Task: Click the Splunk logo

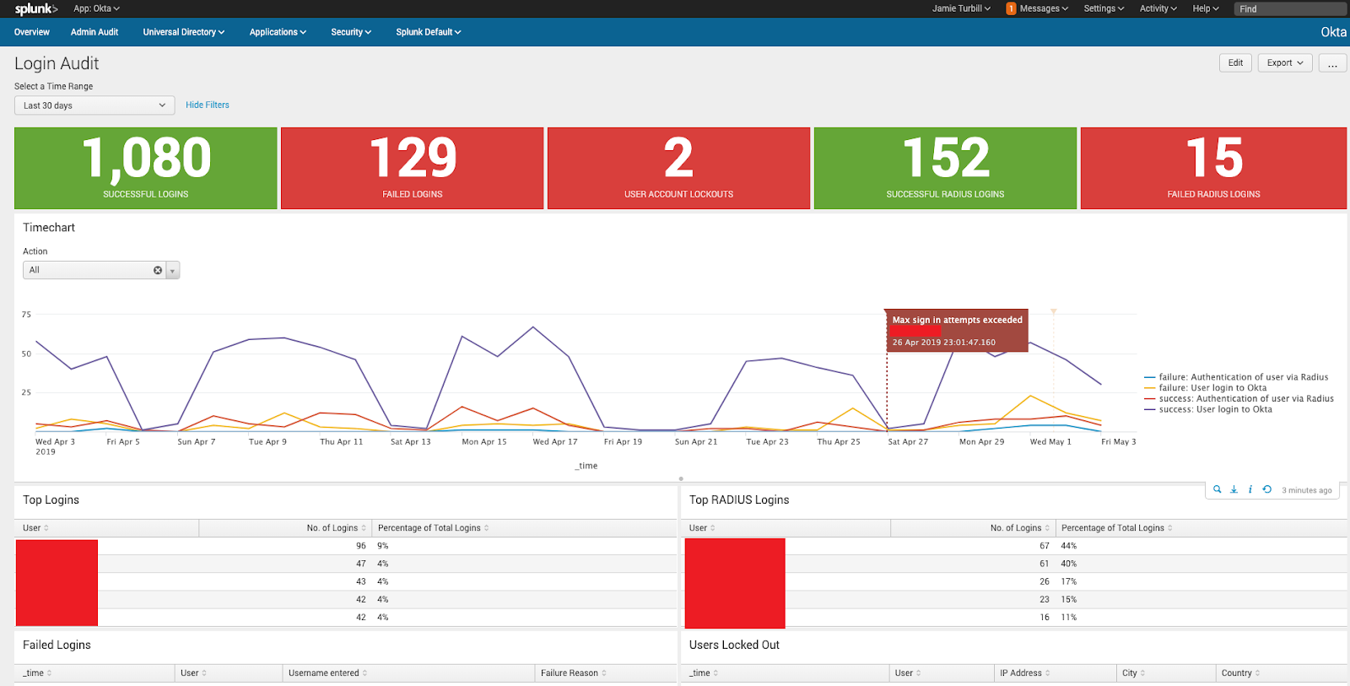Action: pyautogui.click(x=35, y=8)
